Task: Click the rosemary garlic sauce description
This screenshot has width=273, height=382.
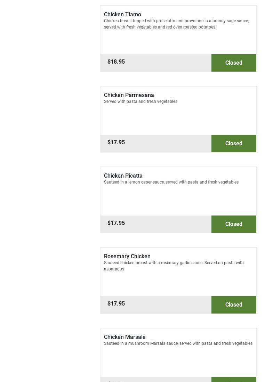Action: click(174, 266)
